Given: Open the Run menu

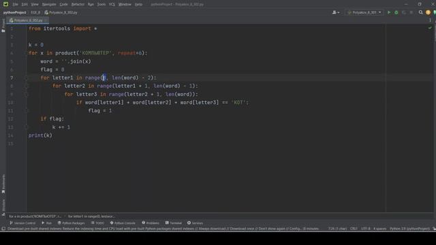Looking at the screenshot, I should coord(91,5).
